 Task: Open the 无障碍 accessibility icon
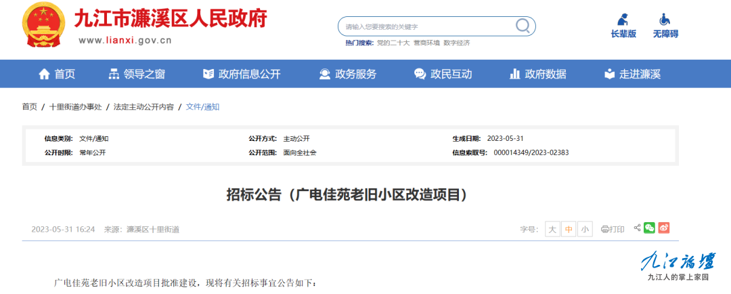pos(665,20)
